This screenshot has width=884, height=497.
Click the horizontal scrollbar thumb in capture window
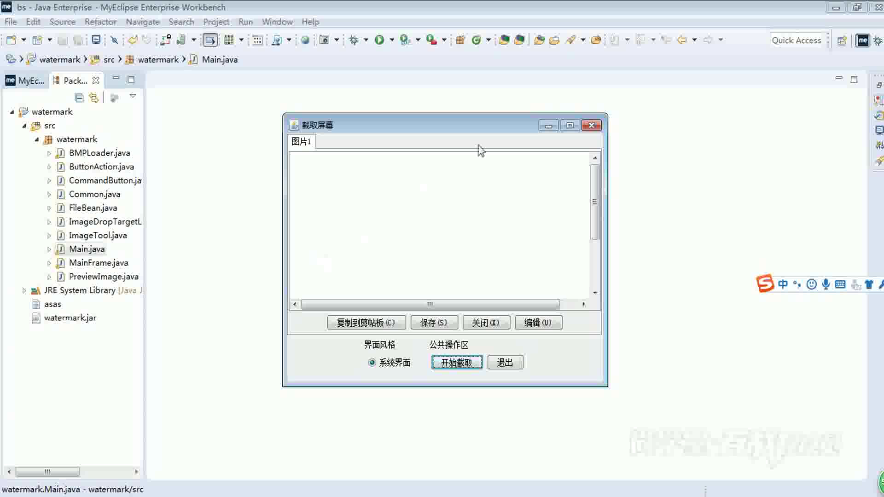pos(430,304)
